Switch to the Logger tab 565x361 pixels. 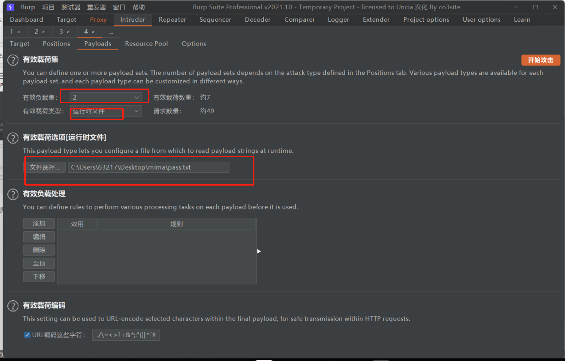pyautogui.click(x=339, y=19)
